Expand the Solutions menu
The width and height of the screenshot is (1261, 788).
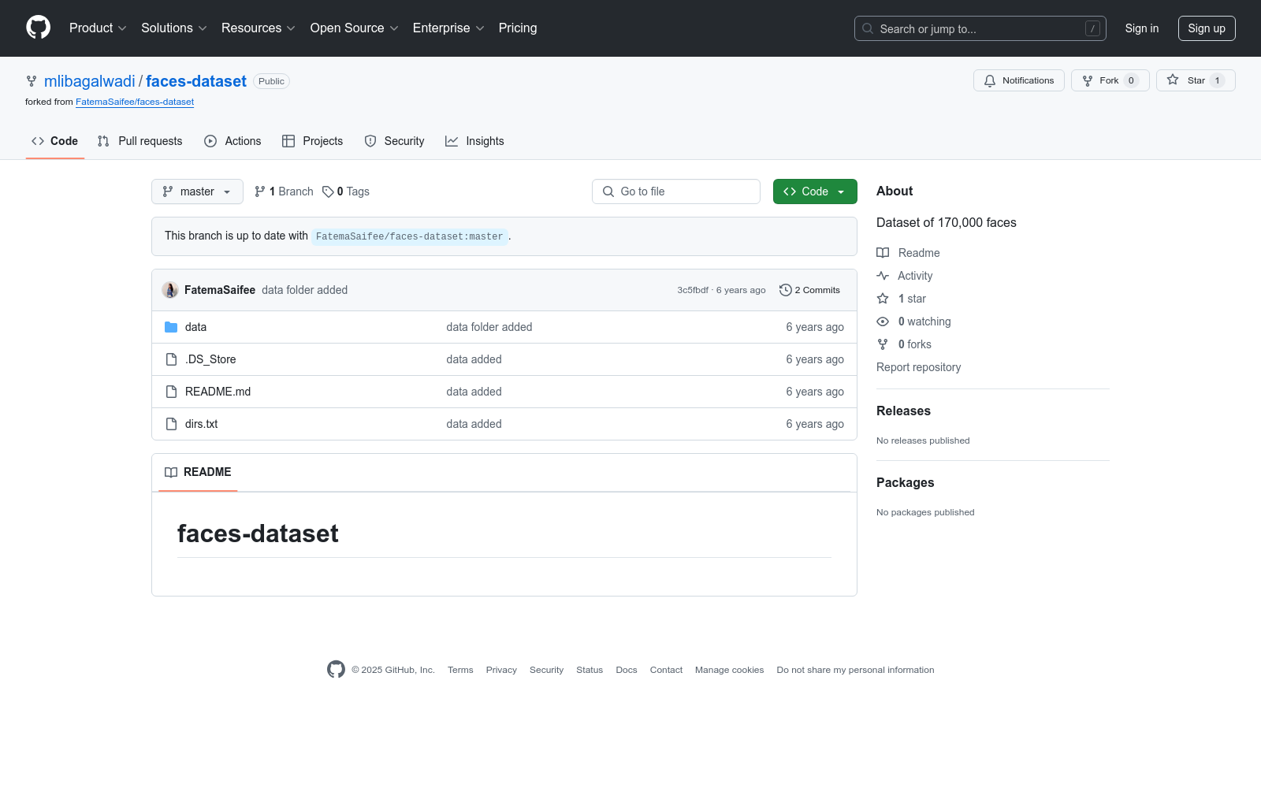[174, 28]
